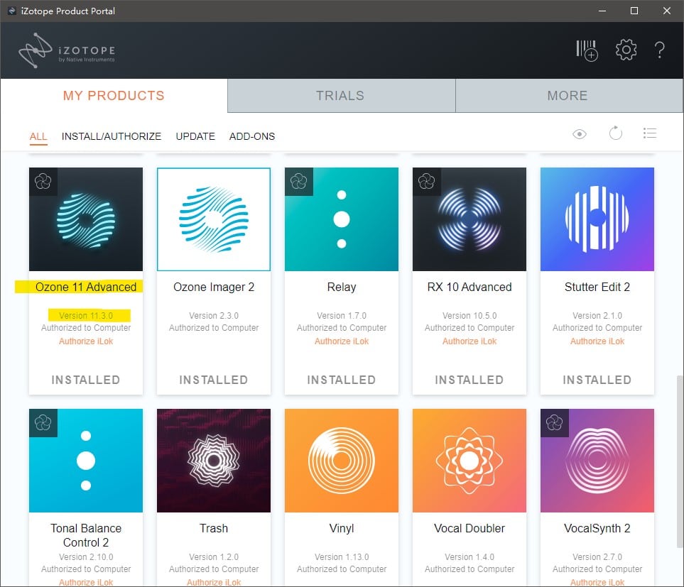Select the INSTALL/AUTHORIZE filter
Screen dimensions: 684x587
pyautogui.click(x=112, y=136)
